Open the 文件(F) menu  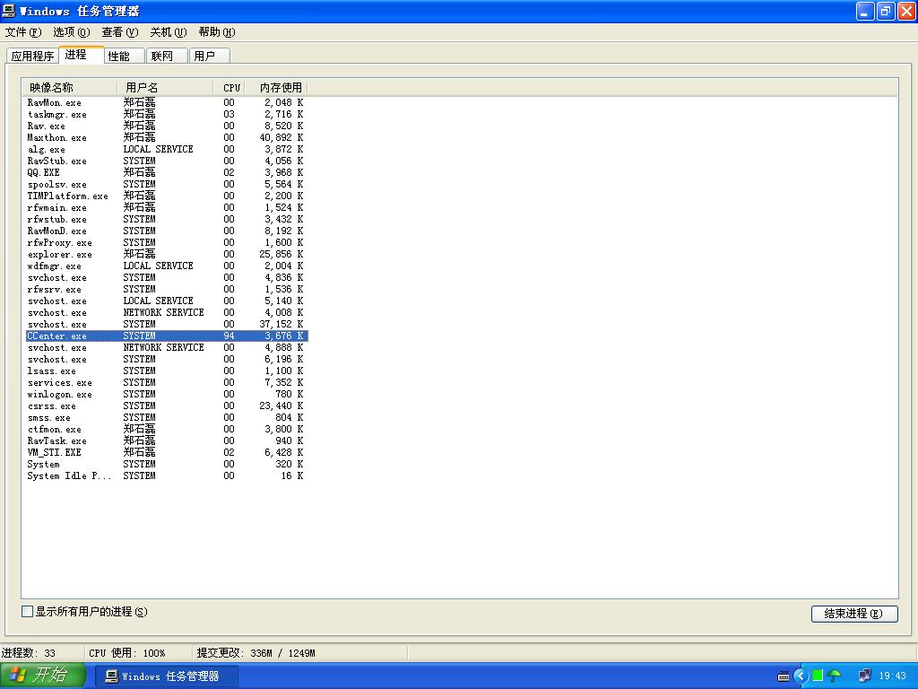[x=23, y=32]
